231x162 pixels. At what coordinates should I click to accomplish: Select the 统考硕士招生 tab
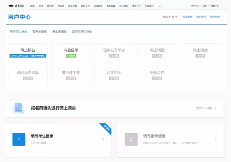point(18,32)
